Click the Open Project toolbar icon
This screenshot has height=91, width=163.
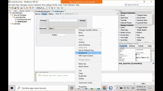(15, 8)
